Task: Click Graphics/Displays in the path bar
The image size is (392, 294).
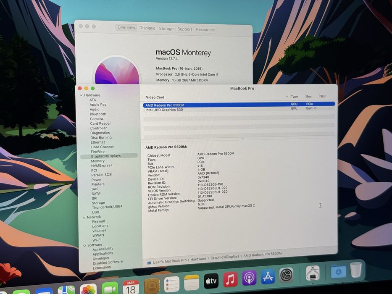Action: [225, 257]
